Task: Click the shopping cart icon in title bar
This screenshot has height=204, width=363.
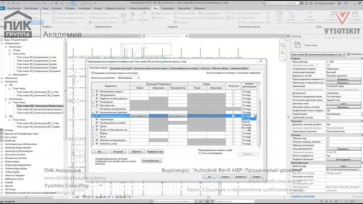Action: [339, 3]
